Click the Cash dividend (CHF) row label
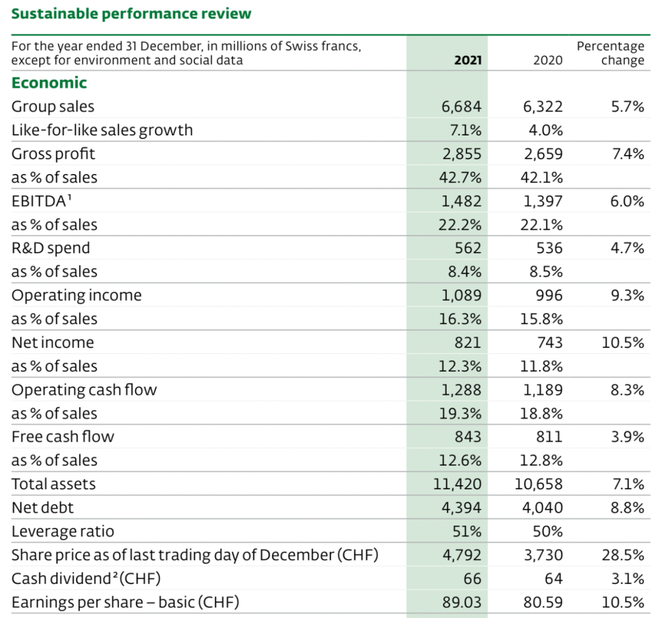Viewport: 662px width, 618px height. [86, 578]
